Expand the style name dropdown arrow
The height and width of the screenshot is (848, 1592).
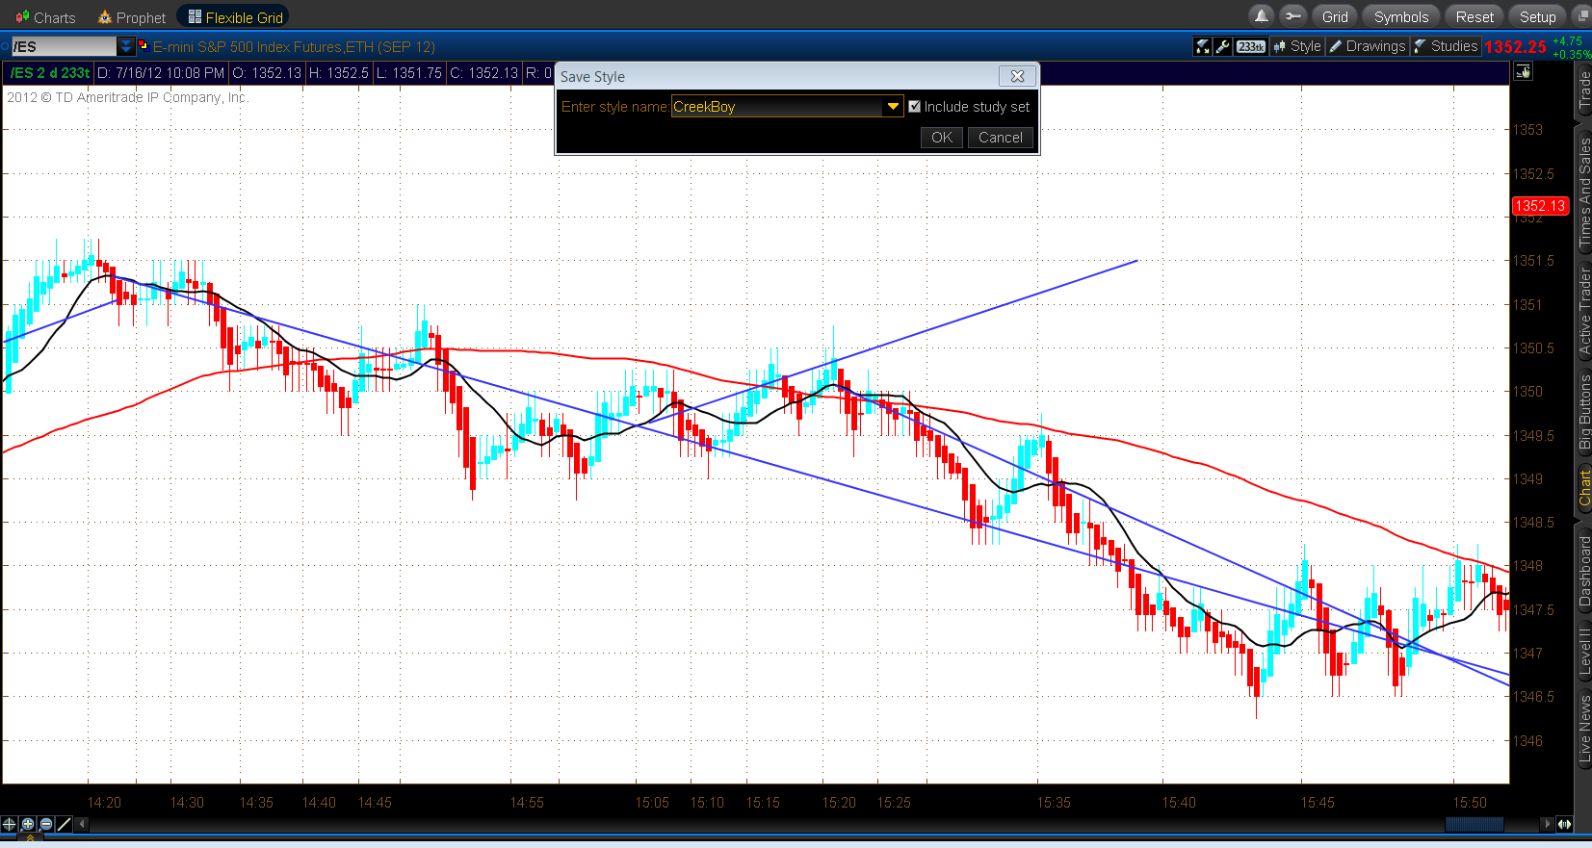894,107
